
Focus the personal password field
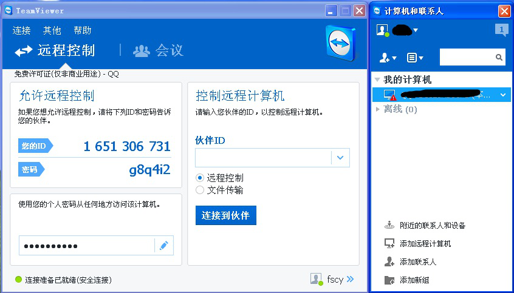(x=86, y=246)
